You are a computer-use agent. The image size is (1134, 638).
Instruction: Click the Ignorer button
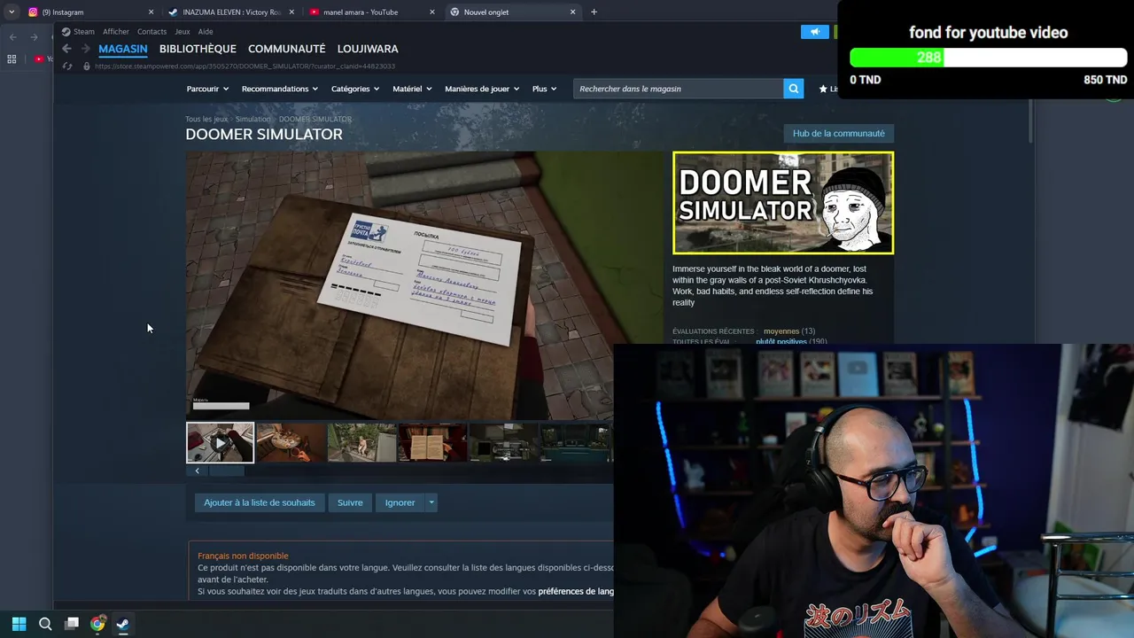tap(400, 502)
